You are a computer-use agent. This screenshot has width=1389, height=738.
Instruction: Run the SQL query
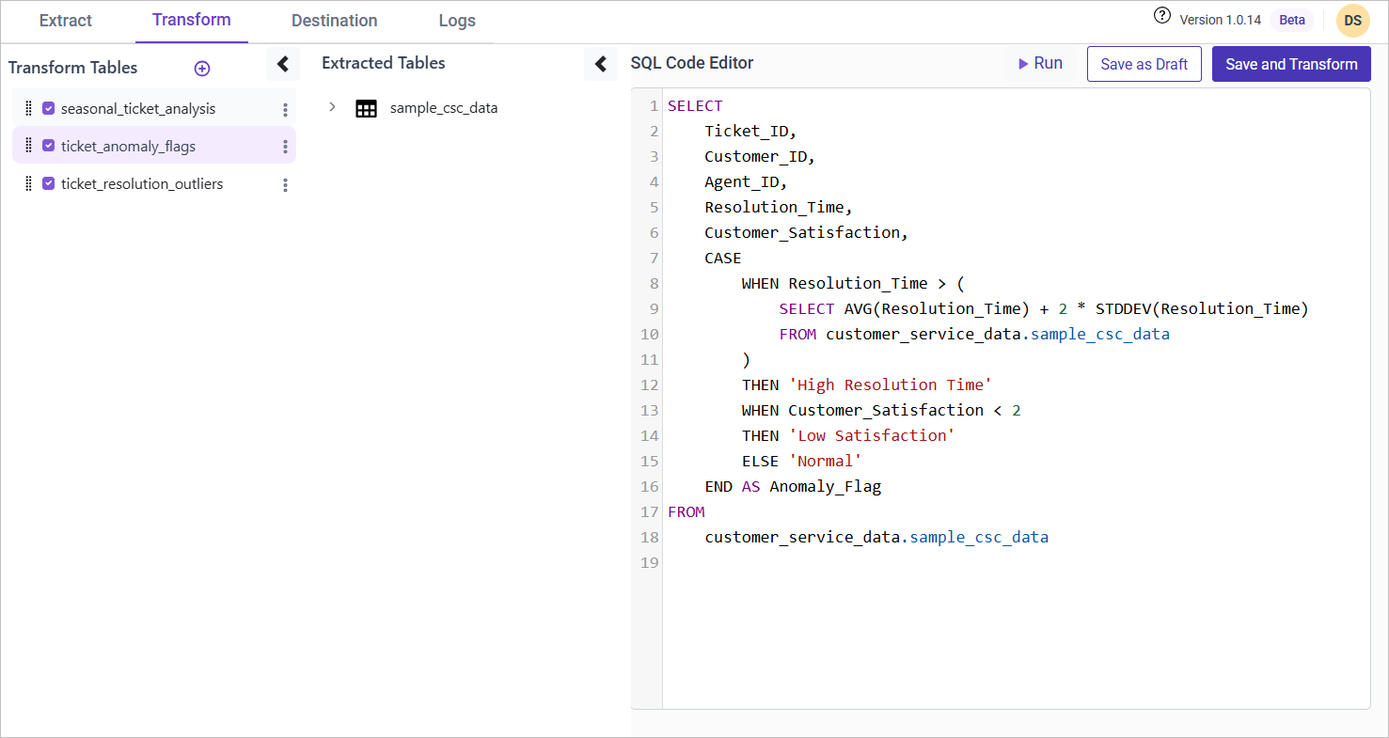click(1040, 64)
